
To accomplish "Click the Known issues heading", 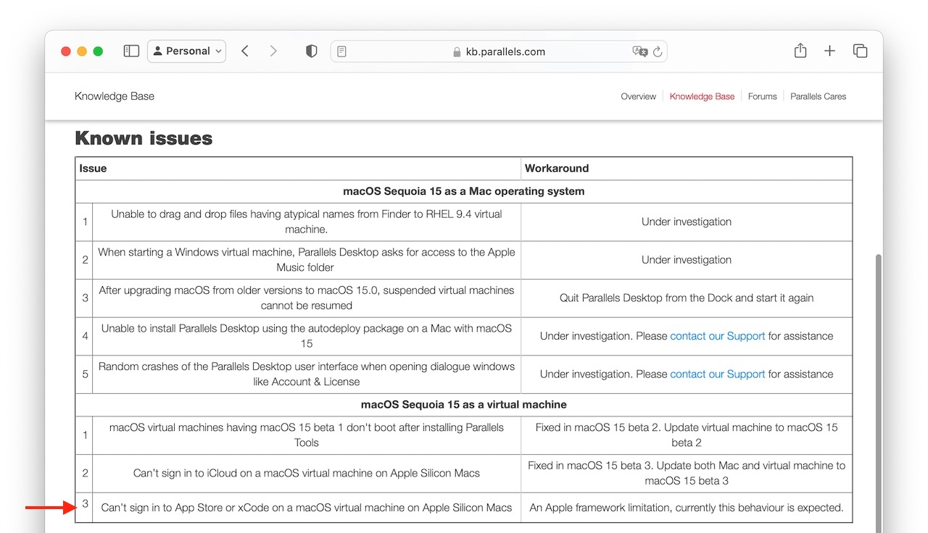I will (x=144, y=138).
